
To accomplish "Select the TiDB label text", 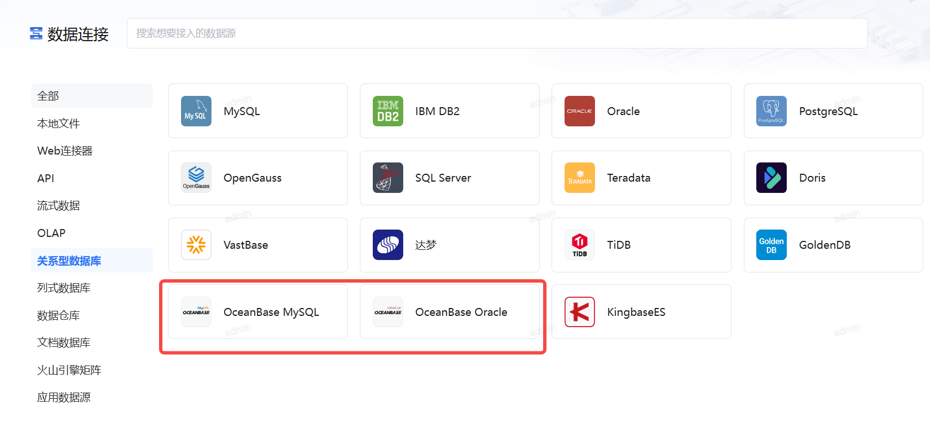I will point(619,245).
